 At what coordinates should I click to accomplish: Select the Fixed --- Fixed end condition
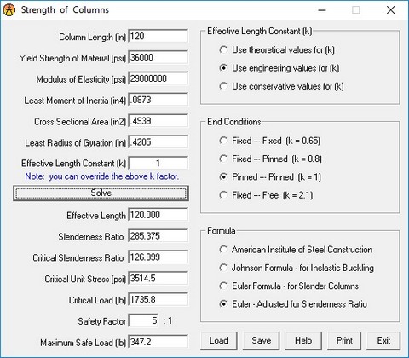pyautogui.click(x=270, y=141)
